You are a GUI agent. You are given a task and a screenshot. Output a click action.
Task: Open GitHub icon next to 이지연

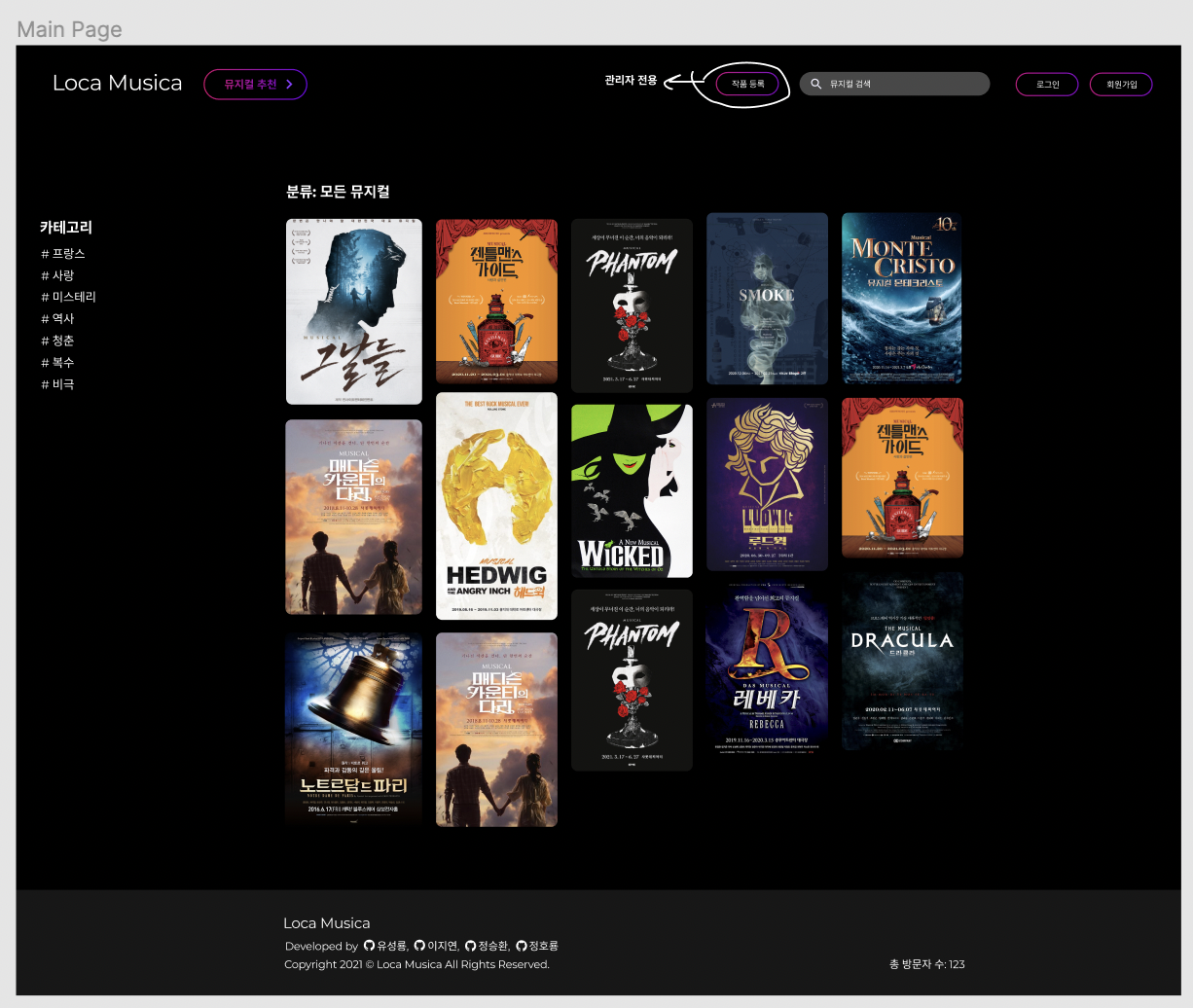419,945
